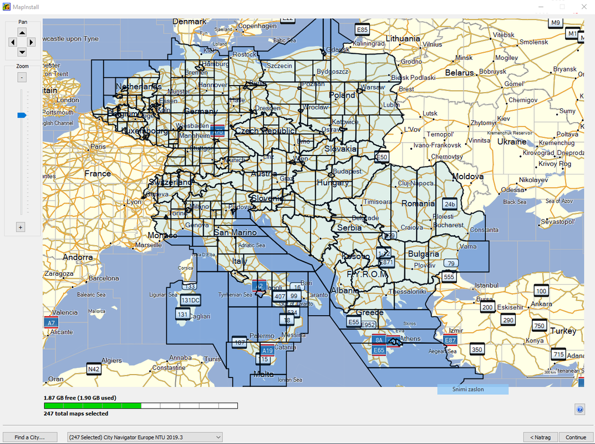Click the Ukraine label on map
595x444 pixels.
512,142
